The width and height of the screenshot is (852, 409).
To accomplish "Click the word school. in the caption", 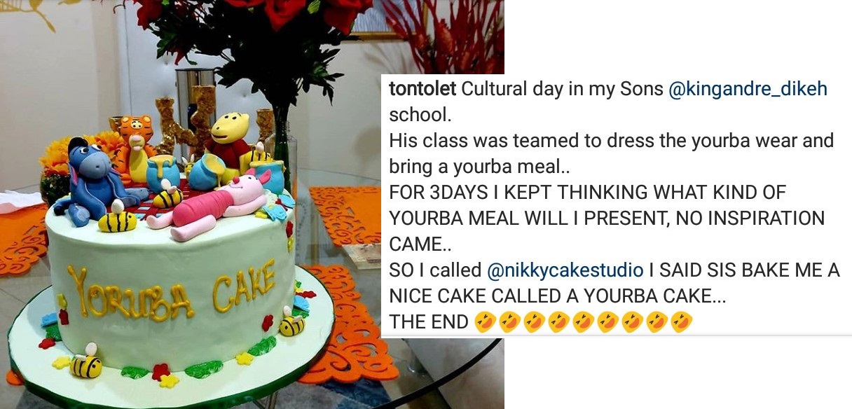I will [x=420, y=113].
